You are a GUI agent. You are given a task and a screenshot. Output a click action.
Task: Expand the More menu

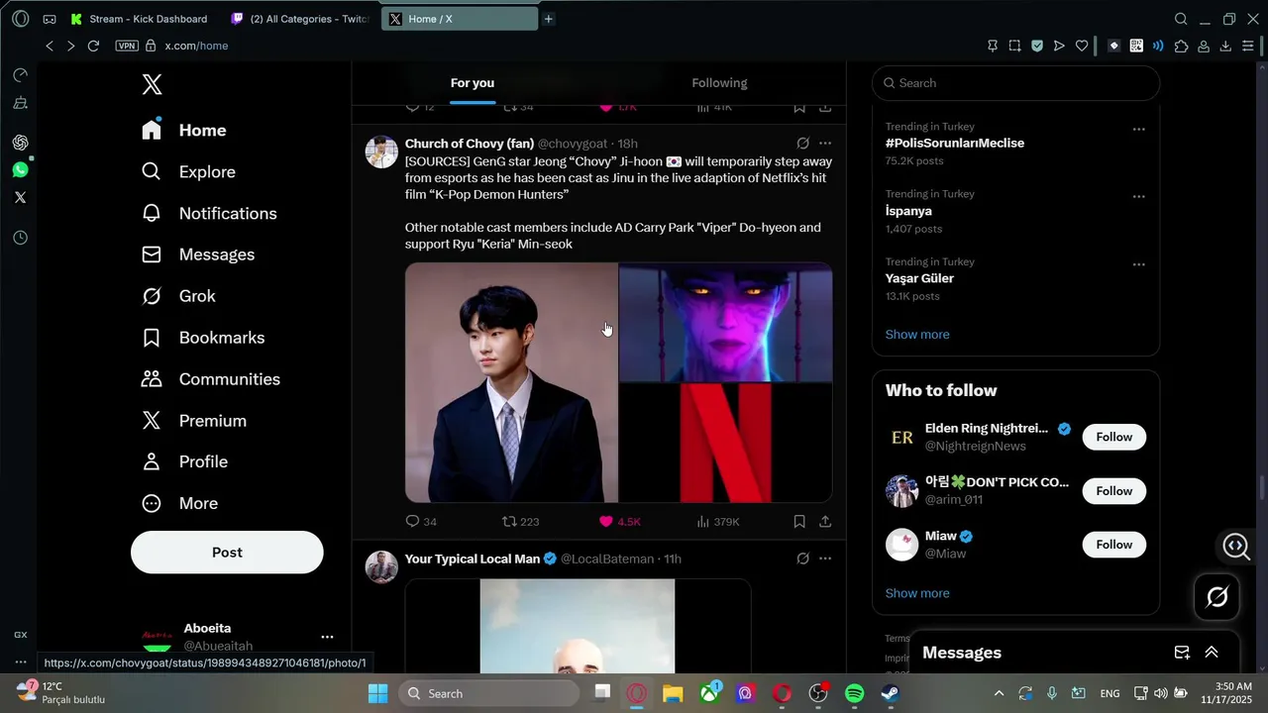point(179,503)
